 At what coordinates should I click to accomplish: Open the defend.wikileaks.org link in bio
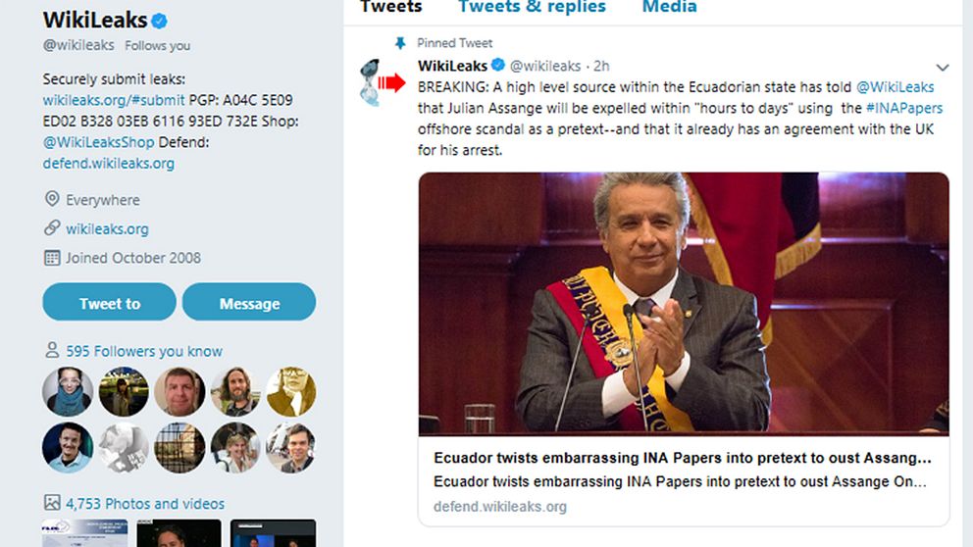(109, 163)
